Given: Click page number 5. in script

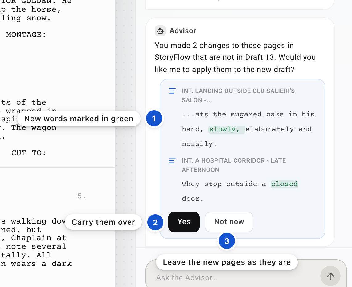Looking at the screenshot, I should click(82, 196).
